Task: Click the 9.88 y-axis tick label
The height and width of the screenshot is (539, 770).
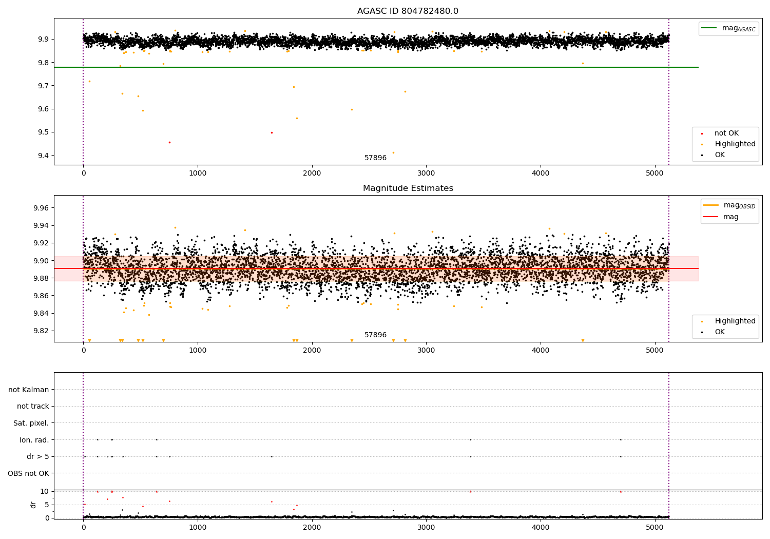Action: pyautogui.click(x=41, y=278)
